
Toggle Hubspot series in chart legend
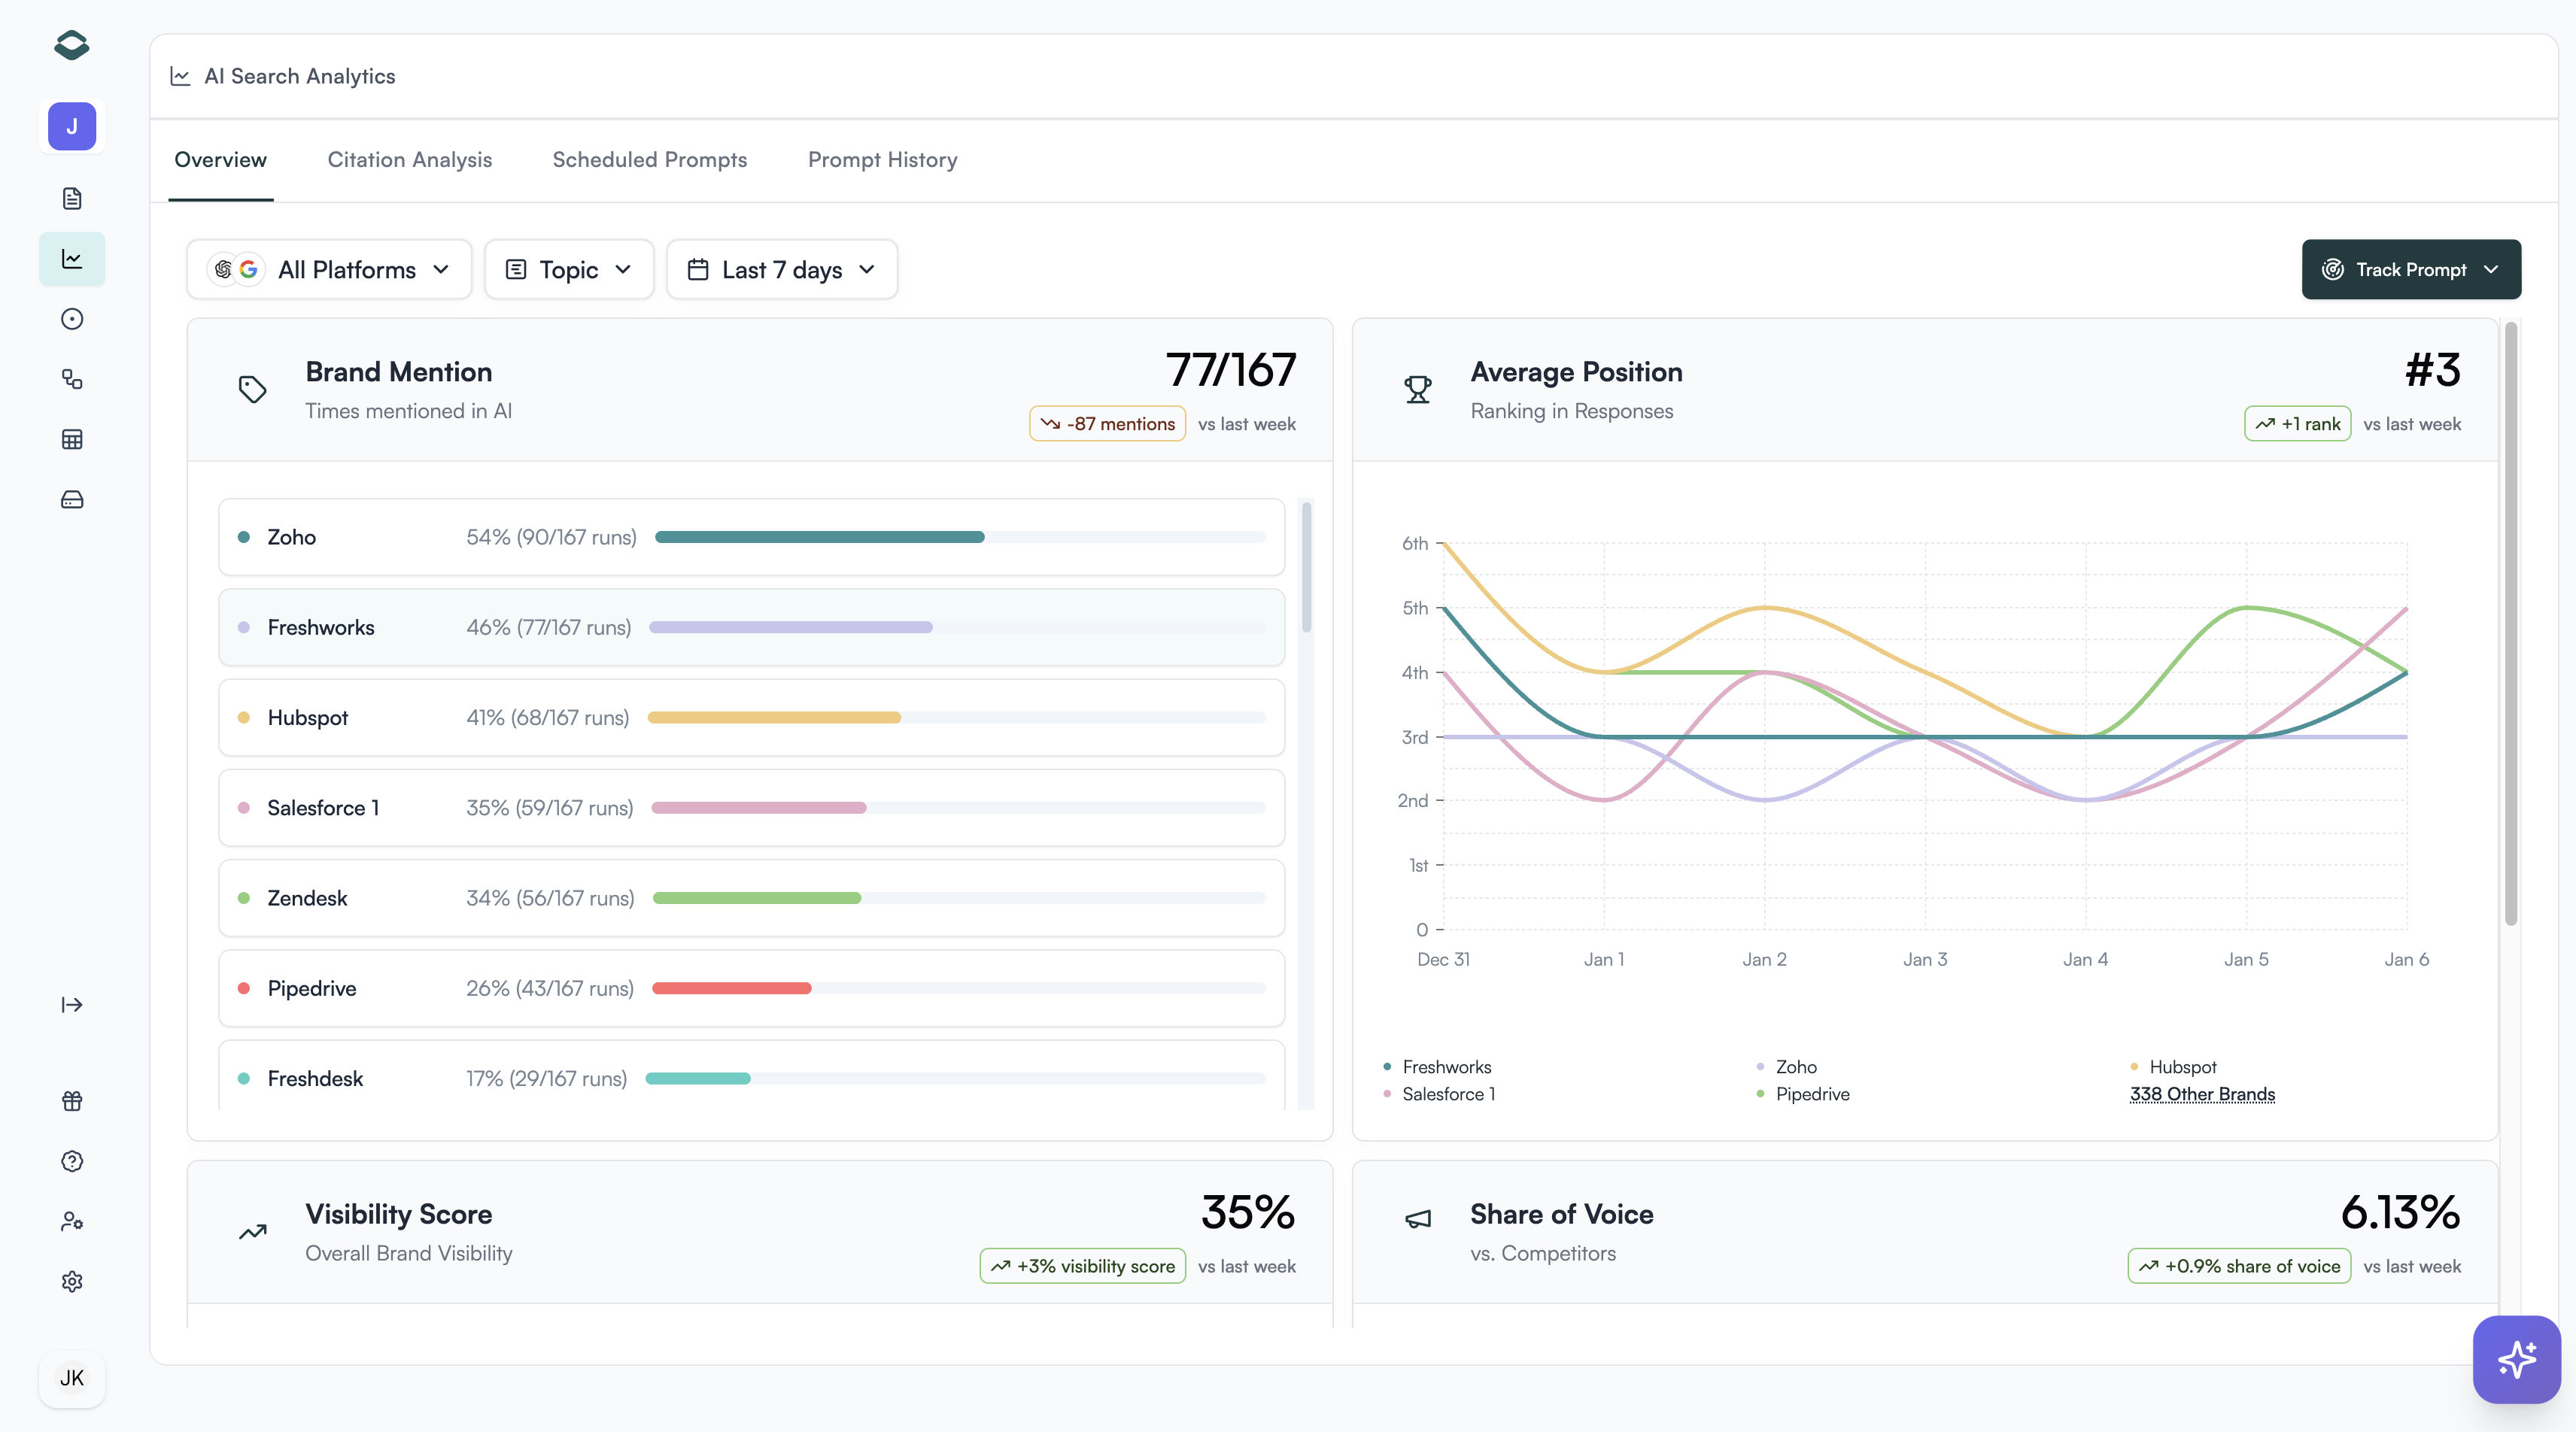2182,1067
